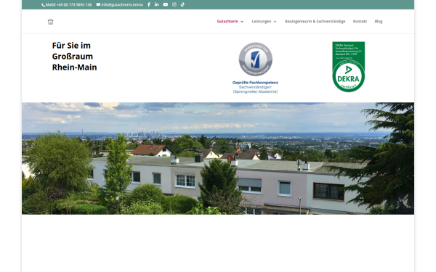Viewport: 436px width, 272px height.
Task: Click the Sprengnetter certification seal
Action: click(x=256, y=59)
